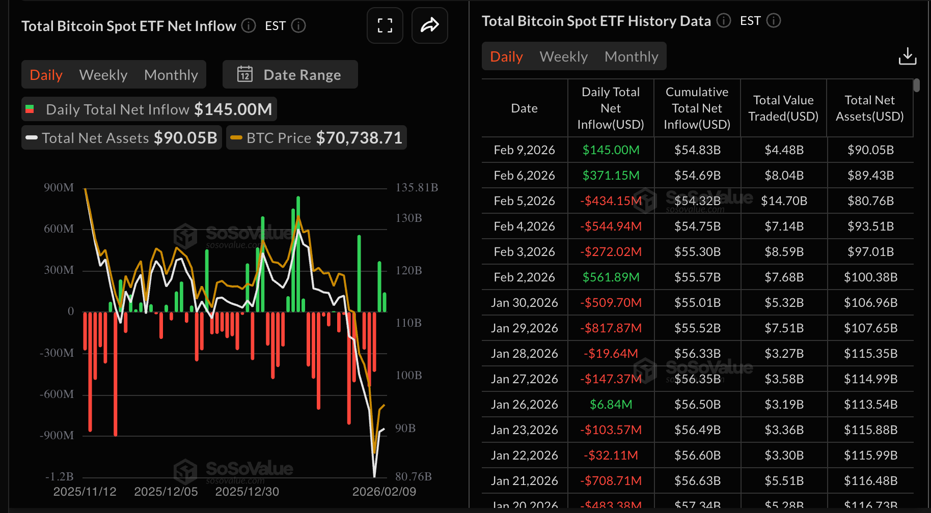Switch history table to Monthly

[632, 56]
